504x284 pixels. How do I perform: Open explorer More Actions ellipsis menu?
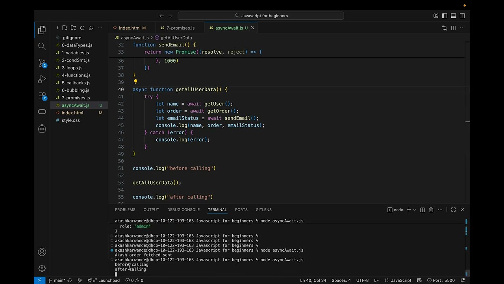point(100,28)
